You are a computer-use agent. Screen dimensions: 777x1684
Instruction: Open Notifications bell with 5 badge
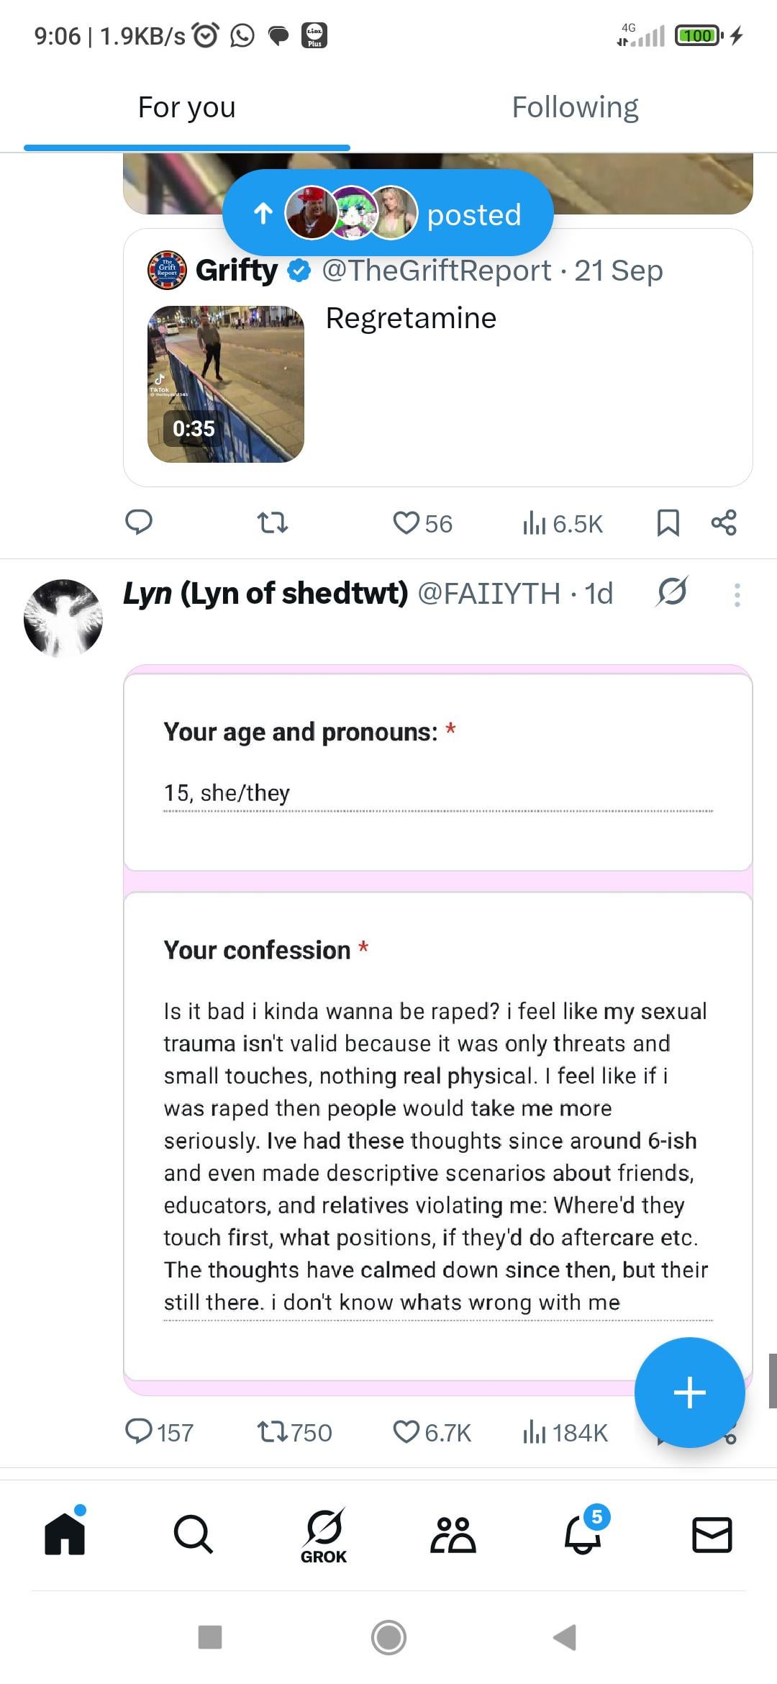click(583, 1534)
